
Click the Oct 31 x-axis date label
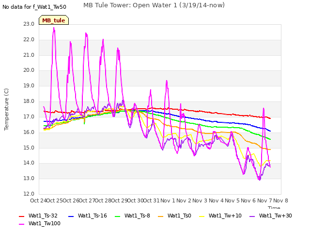point(151,200)
